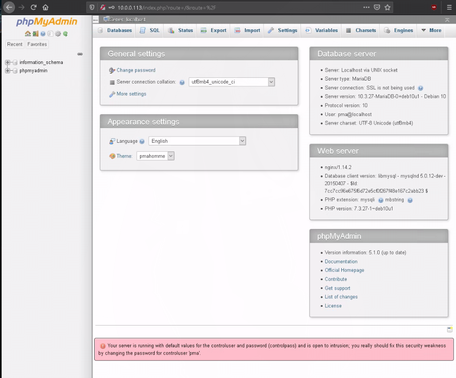Visit the Official Homepage link
456x378 pixels.
click(344, 270)
